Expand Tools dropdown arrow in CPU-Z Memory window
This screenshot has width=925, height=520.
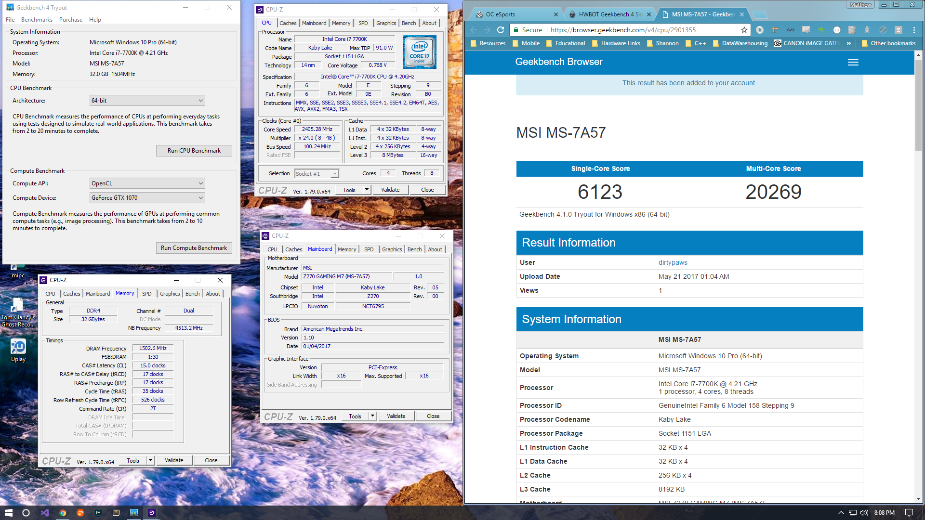point(150,460)
